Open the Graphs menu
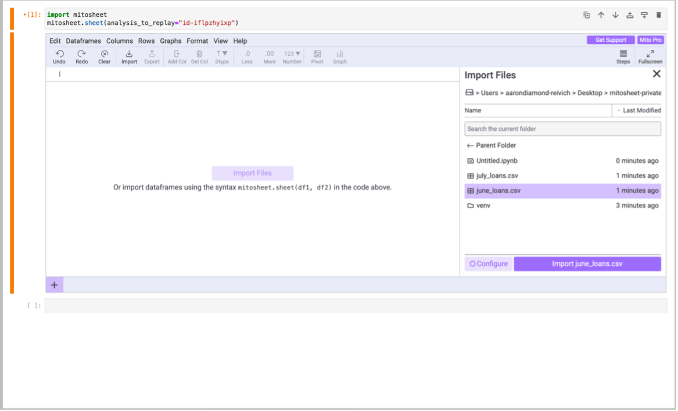Image resolution: width=678 pixels, height=411 pixels. point(170,41)
